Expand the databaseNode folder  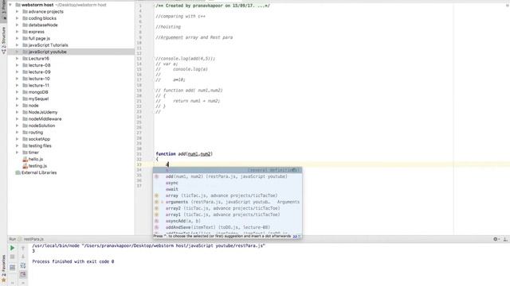[18, 25]
